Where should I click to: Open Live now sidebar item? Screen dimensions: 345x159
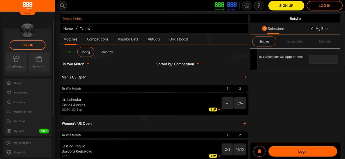click(x=28, y=102)
